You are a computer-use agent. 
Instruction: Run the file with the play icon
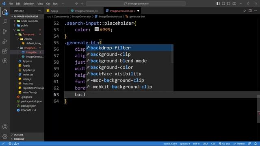pos(245,11)
